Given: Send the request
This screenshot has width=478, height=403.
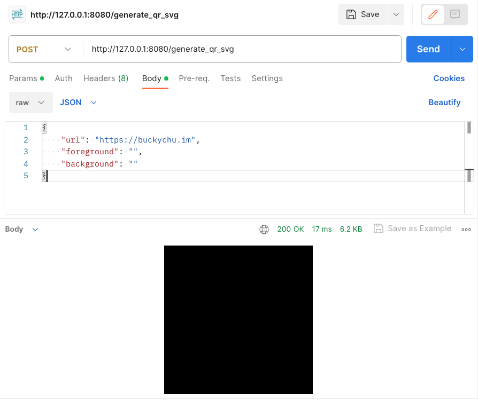Looking at the screenshot, I should 428,49.
